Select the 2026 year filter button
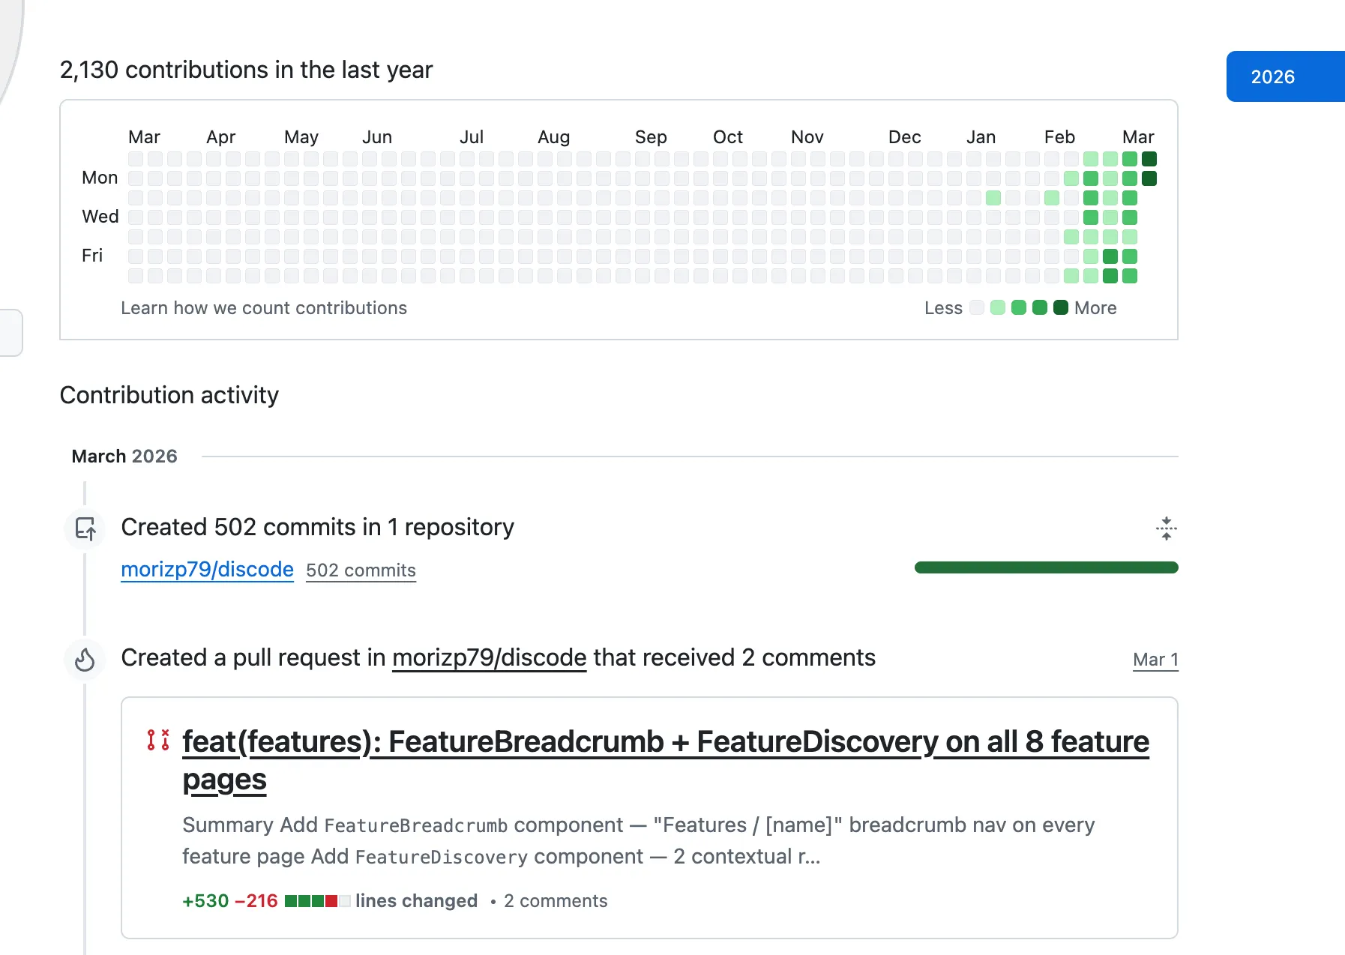 coord(1285,76)
